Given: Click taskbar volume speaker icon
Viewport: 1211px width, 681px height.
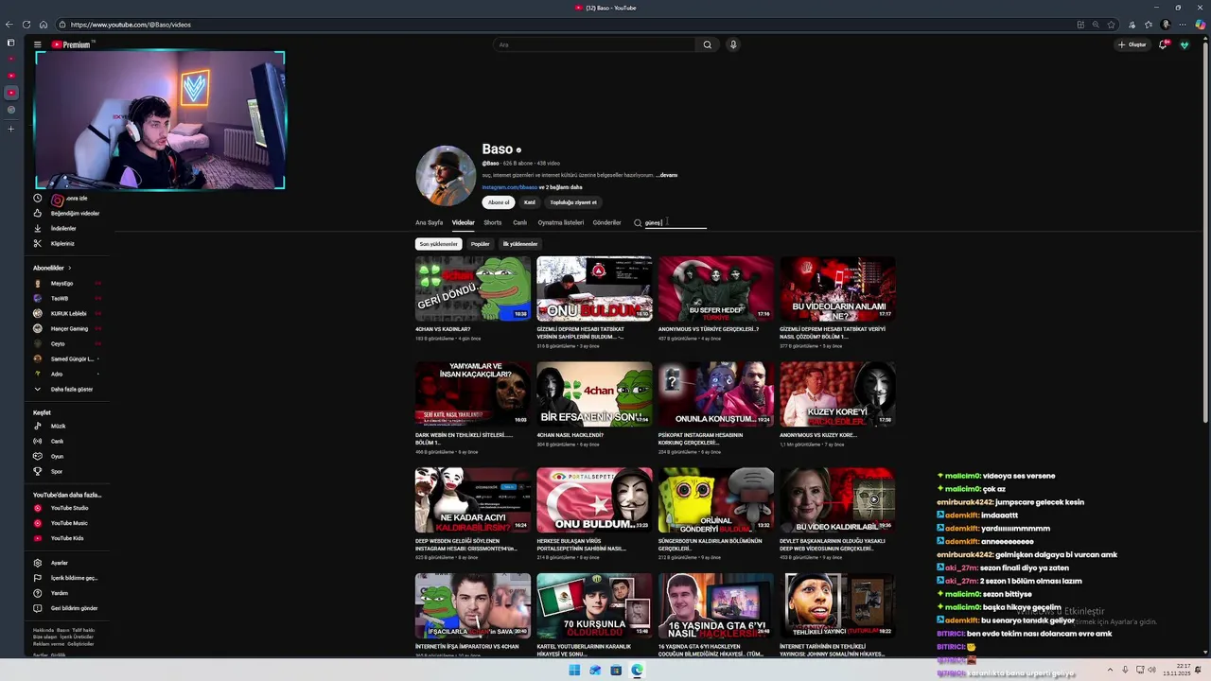Looking at the screenshot, I should point(1151,670).
